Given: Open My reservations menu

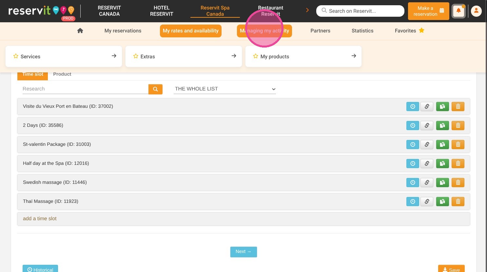Looking at the screenshot, I should [x=123, y=31].
